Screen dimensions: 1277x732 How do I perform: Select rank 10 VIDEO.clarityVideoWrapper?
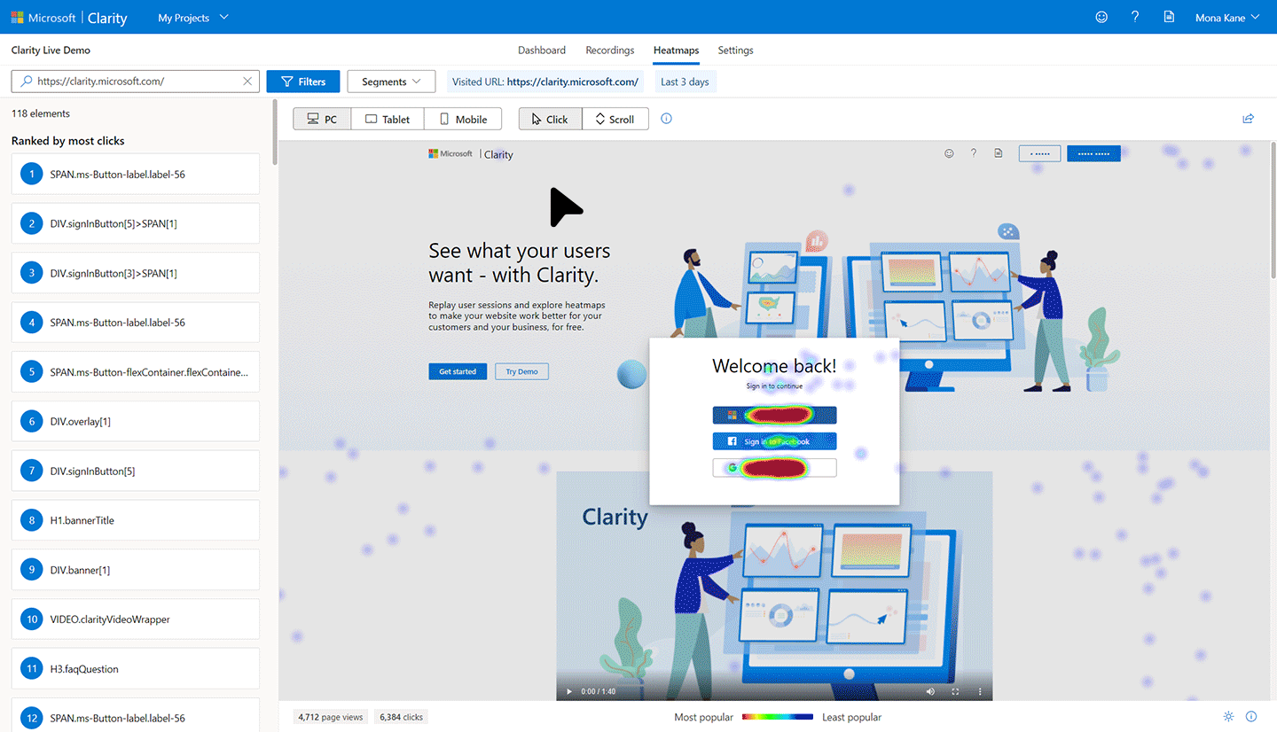point(136,619)
